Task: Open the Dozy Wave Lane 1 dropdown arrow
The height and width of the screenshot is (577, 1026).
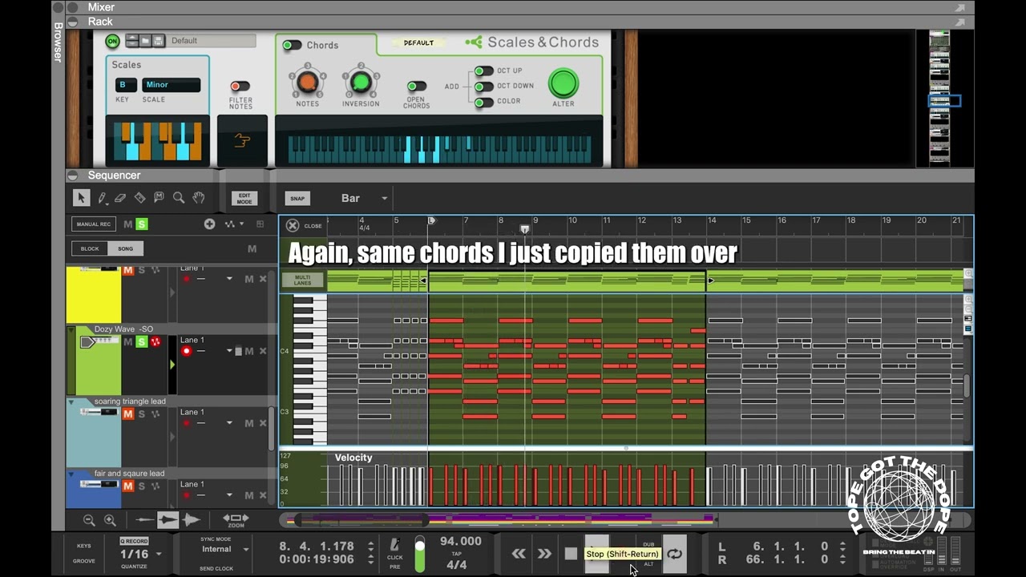Action: coord(229,351)
